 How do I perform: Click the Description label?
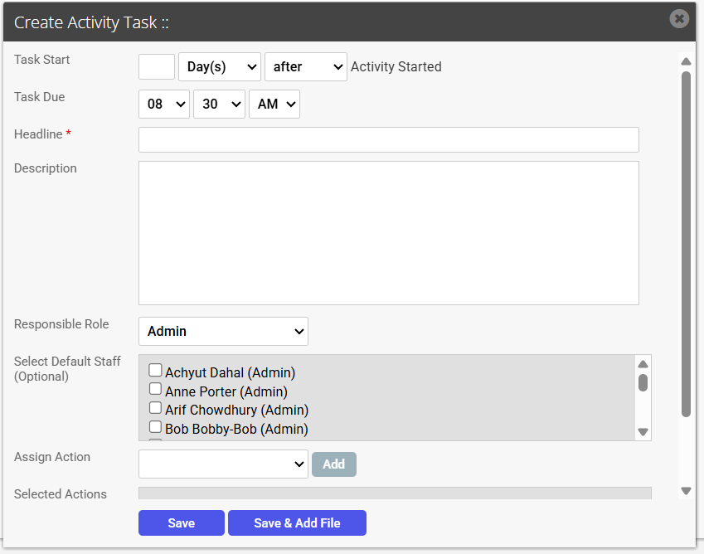tap(46, 168)
